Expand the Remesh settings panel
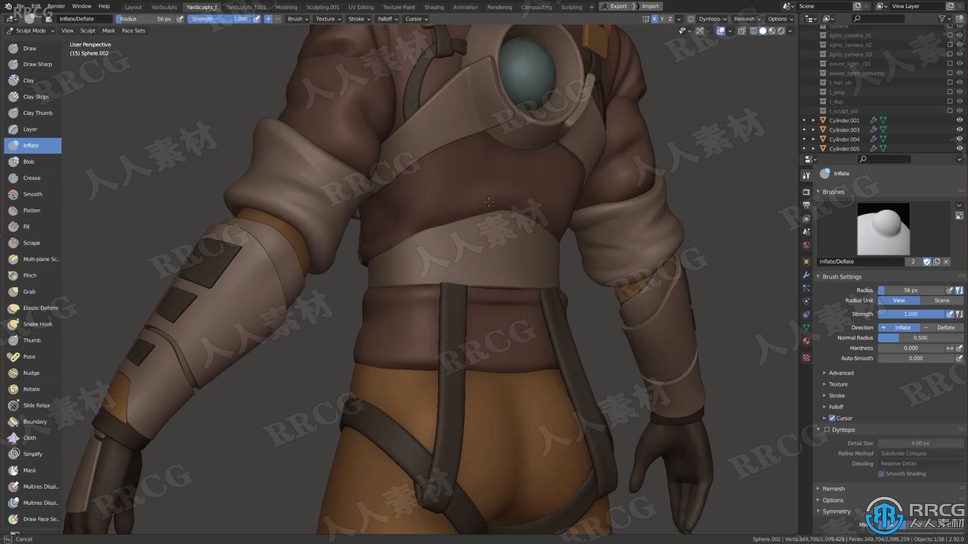Image resolution: width=968 pixels, height=544 pixels. tap(832, 488)
